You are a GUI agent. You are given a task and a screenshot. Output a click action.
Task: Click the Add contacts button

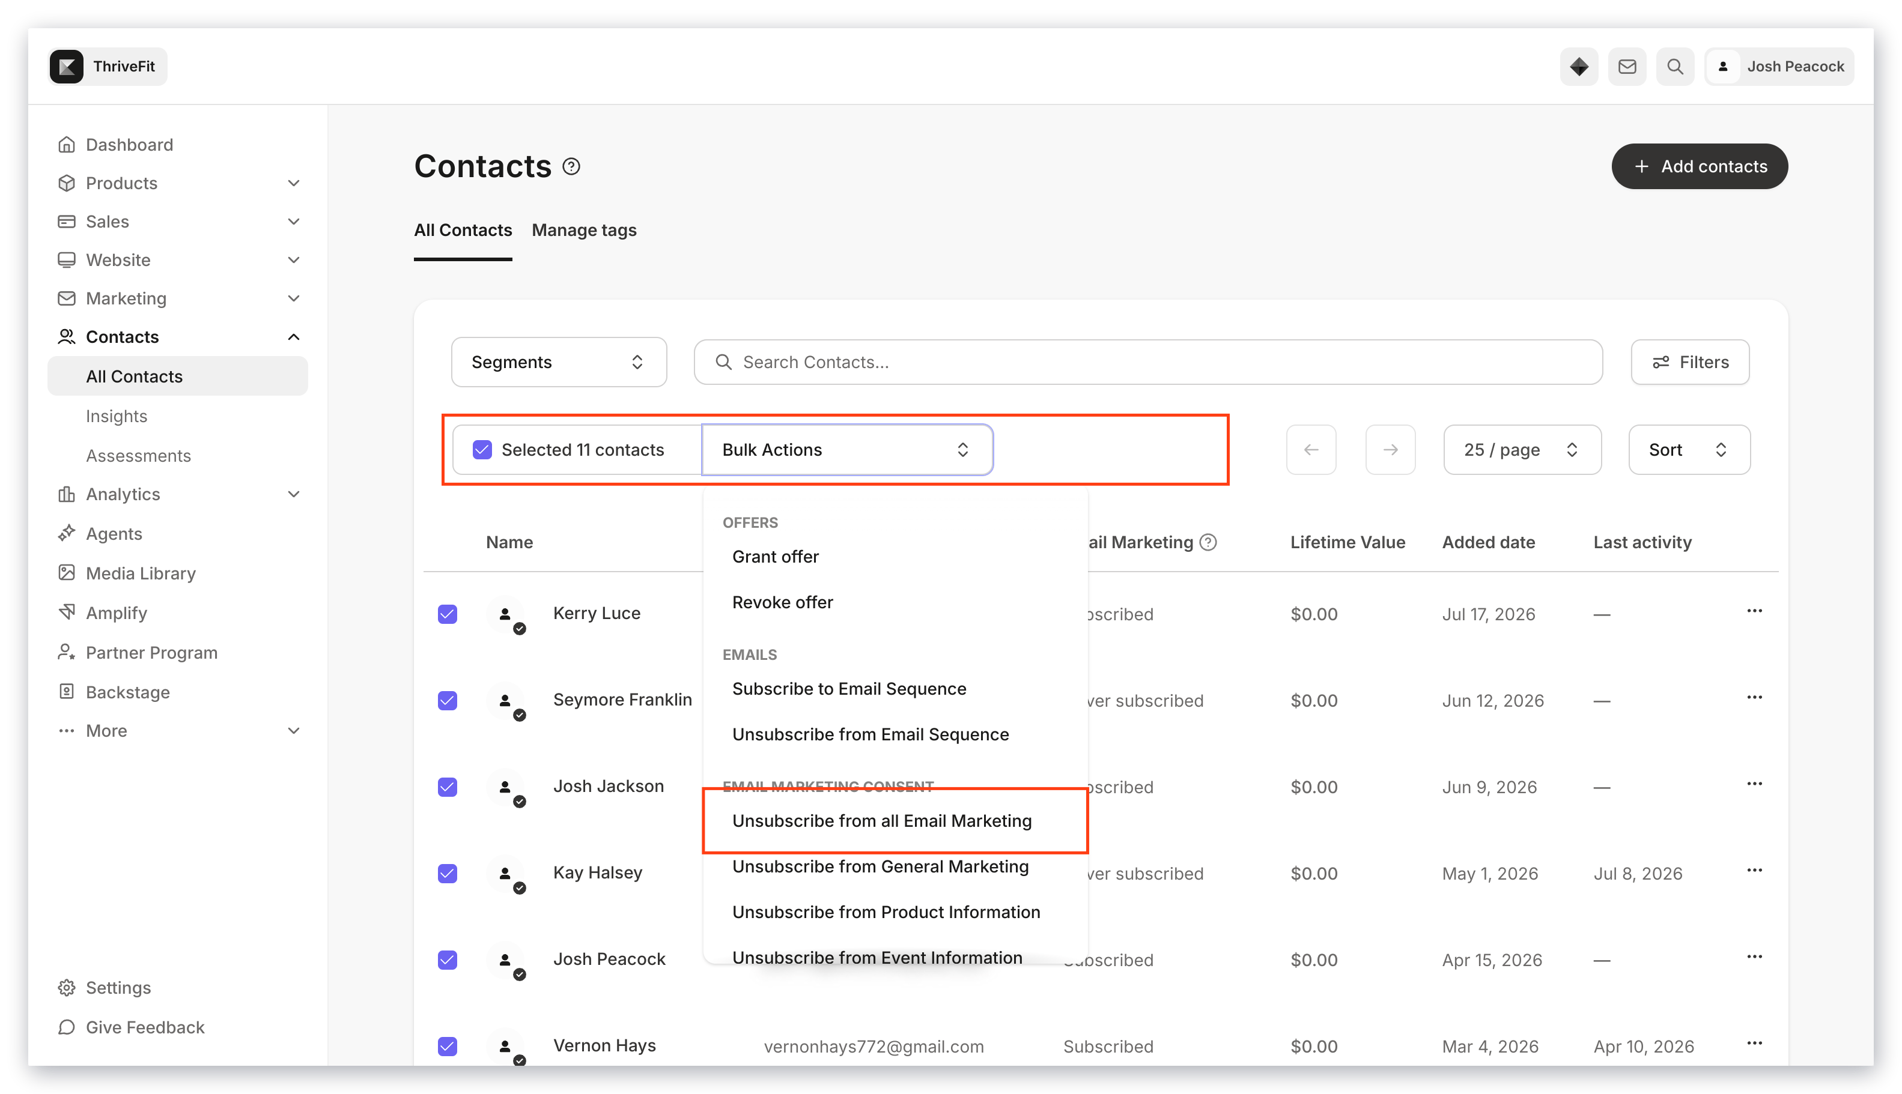(1698, 166)
